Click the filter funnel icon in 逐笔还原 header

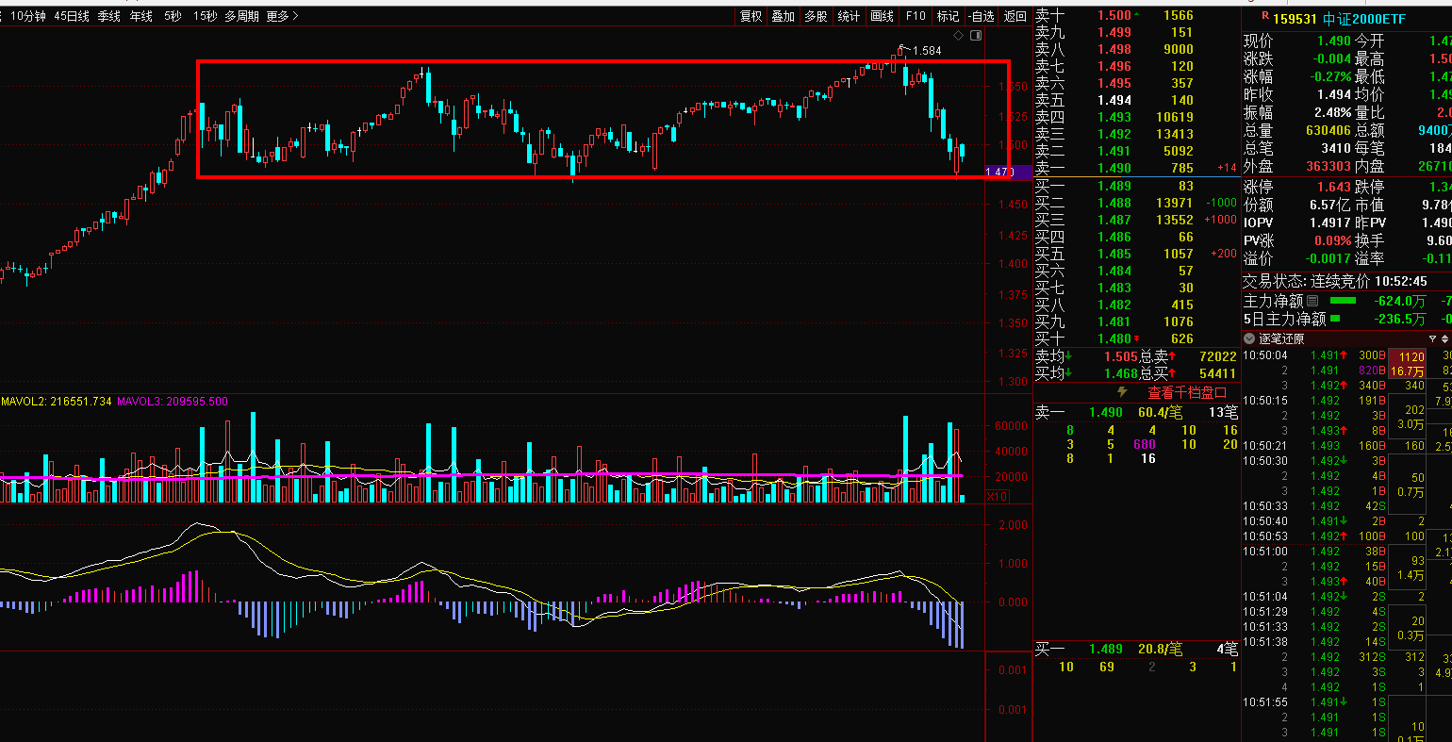1432,338
